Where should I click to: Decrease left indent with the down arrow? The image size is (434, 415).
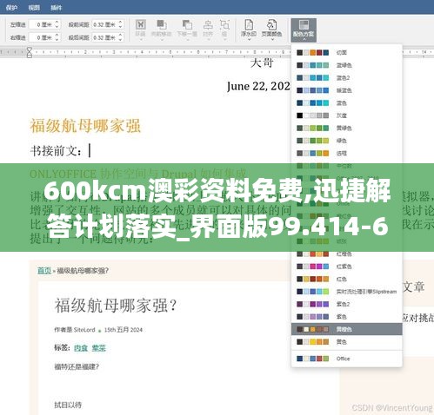click(57, 27)
